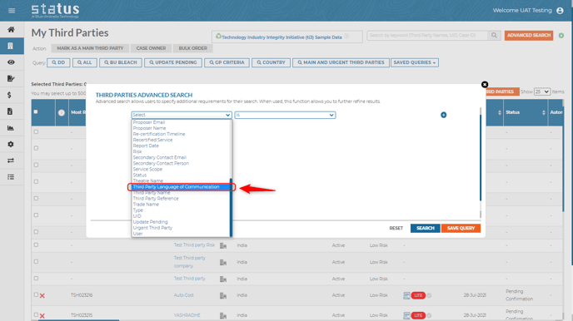Click the Case Owner action button
This screenshot has width=573, height=321.
tap(151, 48)
